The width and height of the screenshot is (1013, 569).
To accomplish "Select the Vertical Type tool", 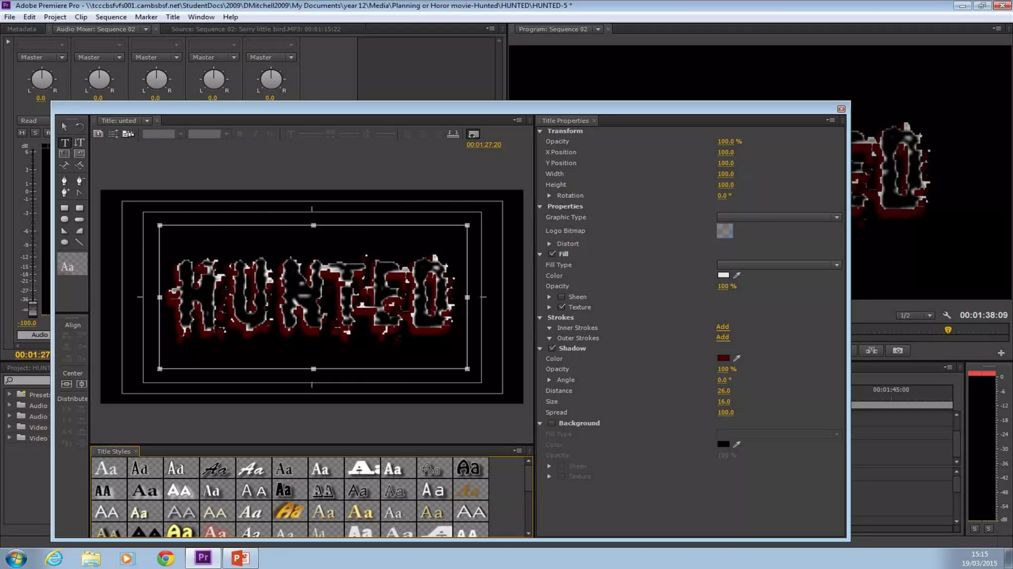I will (79, 143).
